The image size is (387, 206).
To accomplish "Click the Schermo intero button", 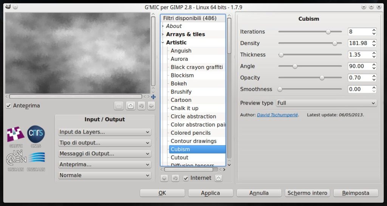I will (x=307, y=193).
